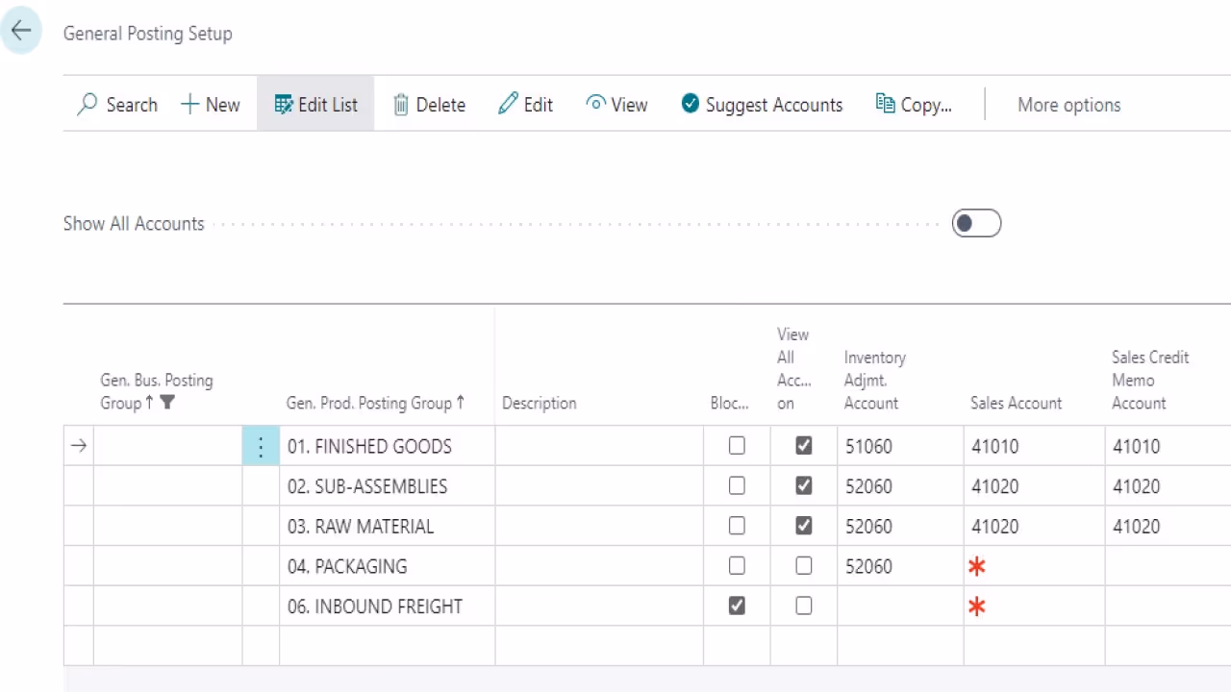Select 02. SUB-ASSEMBLIES cell
The image size is (1231, 692).
click(388, 486)
